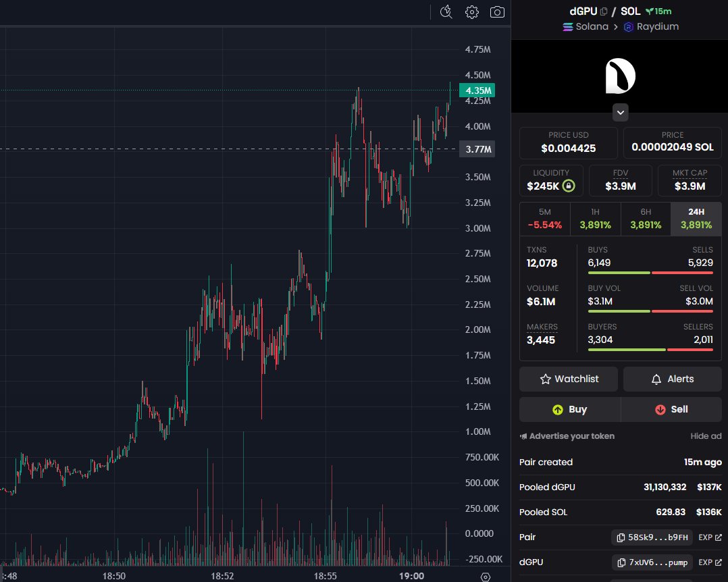Expand the token banner chevron
Screen dimensions: 728x582
(620, 112)
